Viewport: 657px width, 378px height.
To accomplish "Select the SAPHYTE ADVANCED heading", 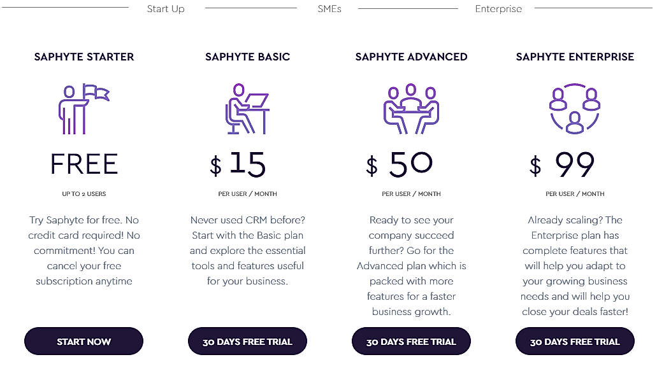I will coord(411,57).
